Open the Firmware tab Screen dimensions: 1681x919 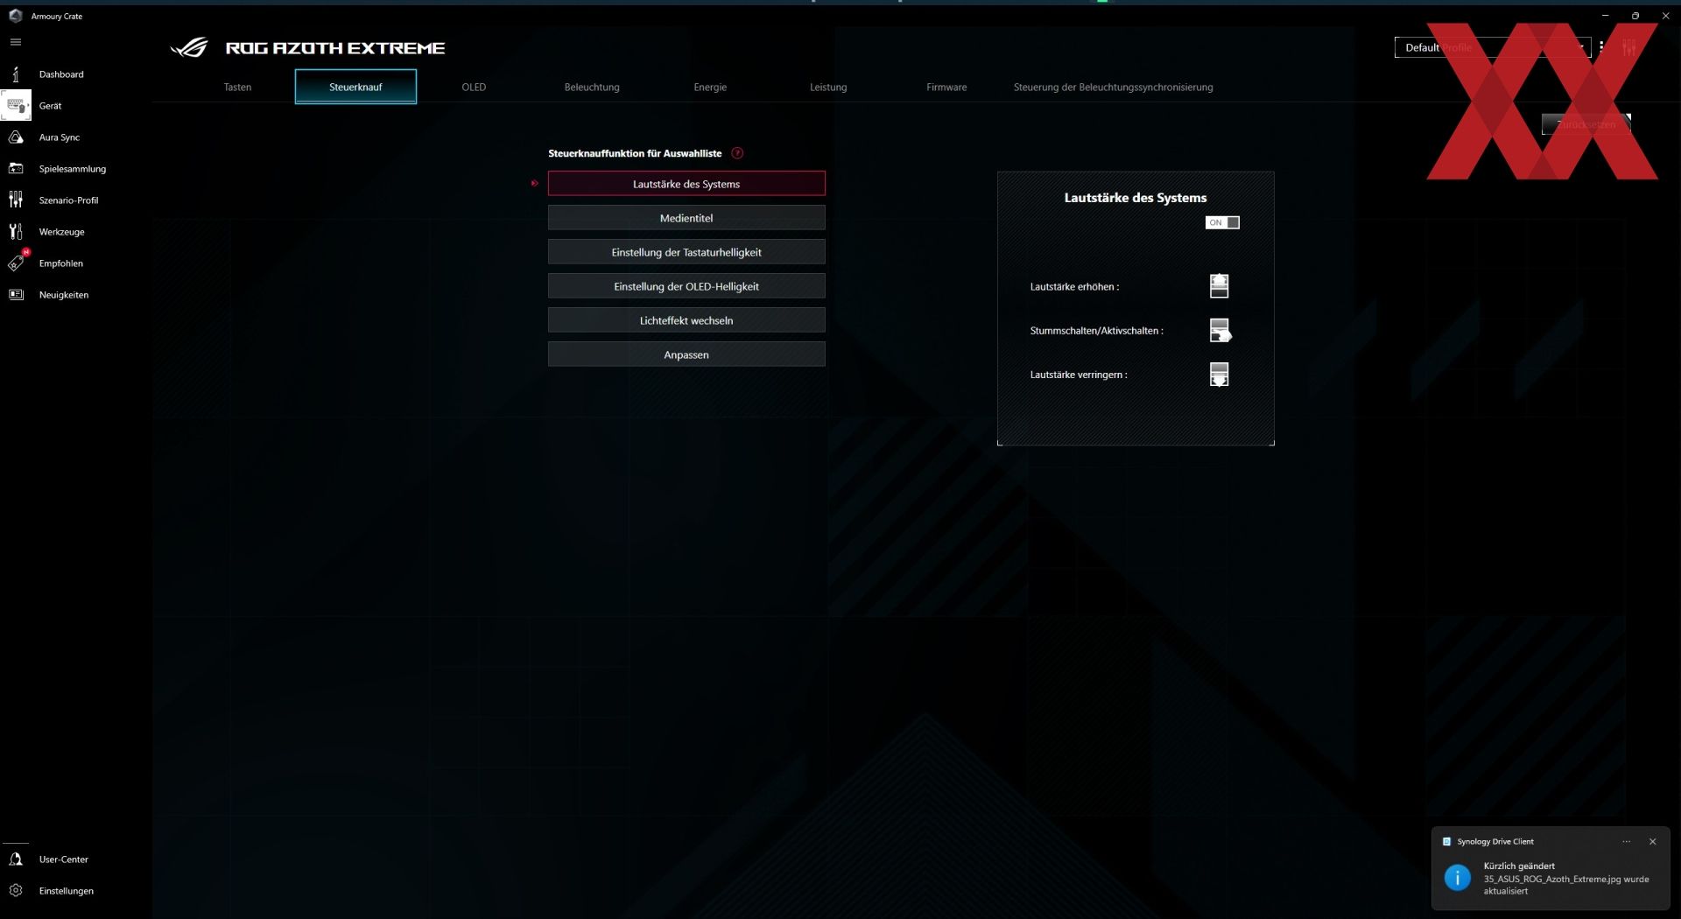pyautogui.click(x=946, y=87)
